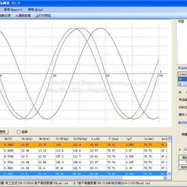Viewport: 187px width, 187px height.
Task: Click the Hc(A/m) column header
Action: click(x=27, y=139)
